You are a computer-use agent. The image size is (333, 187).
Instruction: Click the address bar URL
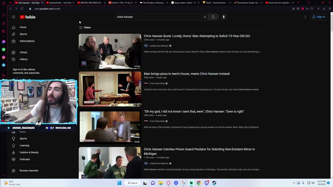[x=47, y=9]
